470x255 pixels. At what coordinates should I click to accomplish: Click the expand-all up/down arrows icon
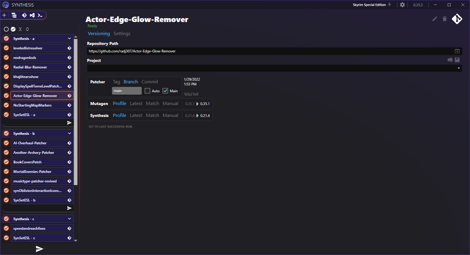point(27,29)
